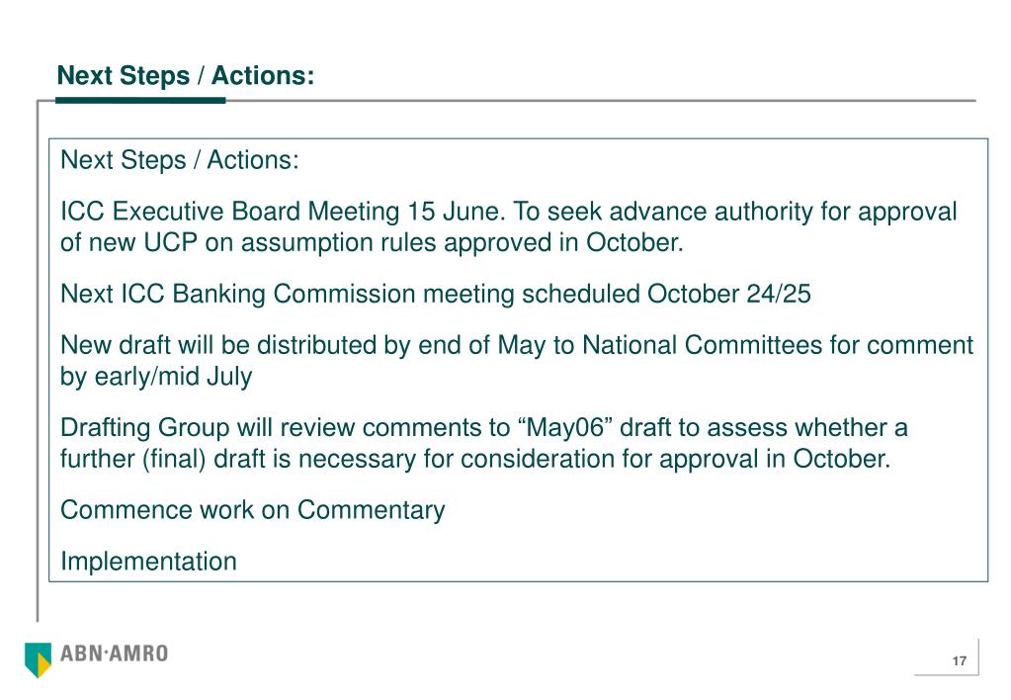
Task: Click the dark green underline beneath the title
Action: tap(140, 100)
